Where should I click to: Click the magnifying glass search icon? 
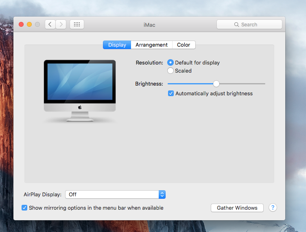pos(236,24)
